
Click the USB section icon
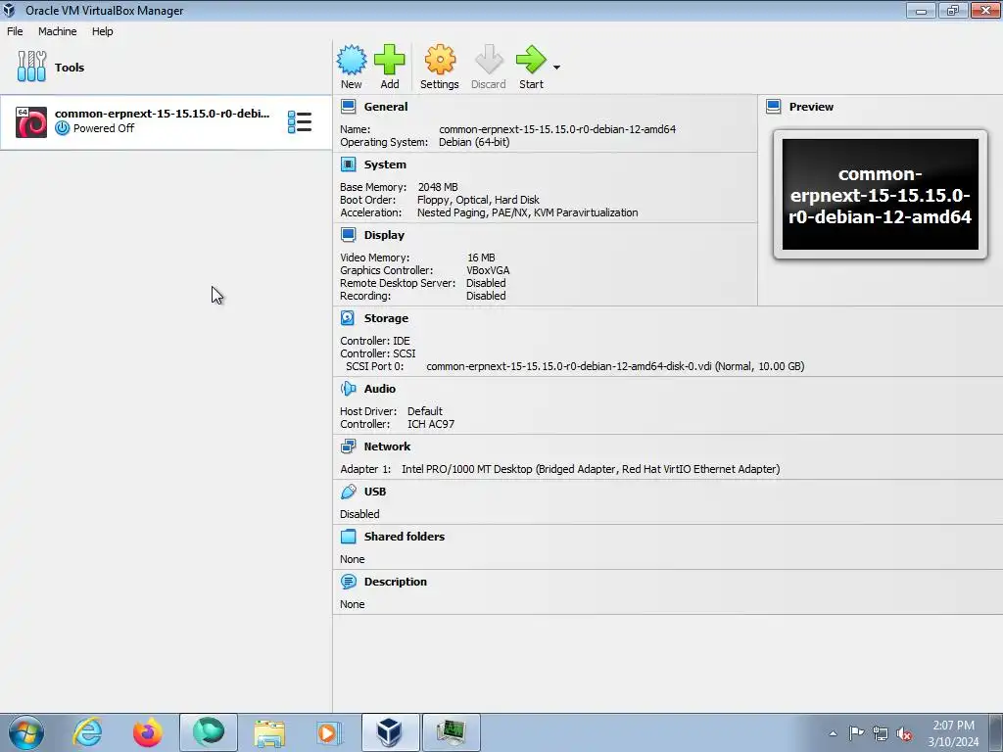coord(348,492)
